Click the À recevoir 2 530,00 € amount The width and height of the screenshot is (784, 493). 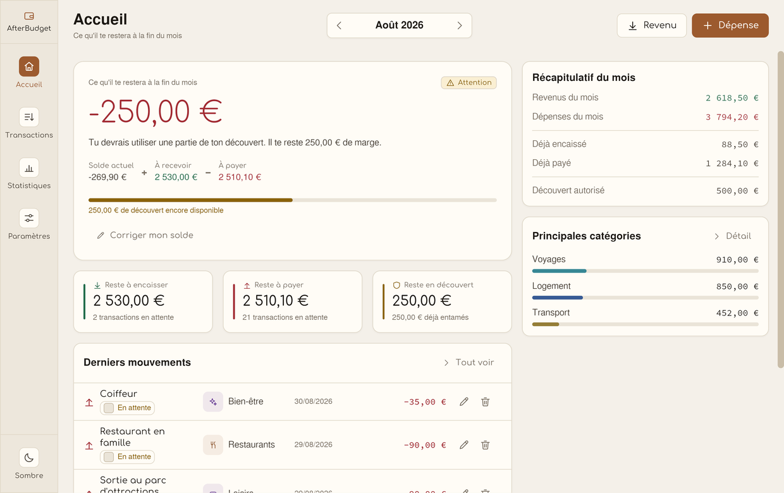[176, 177]
